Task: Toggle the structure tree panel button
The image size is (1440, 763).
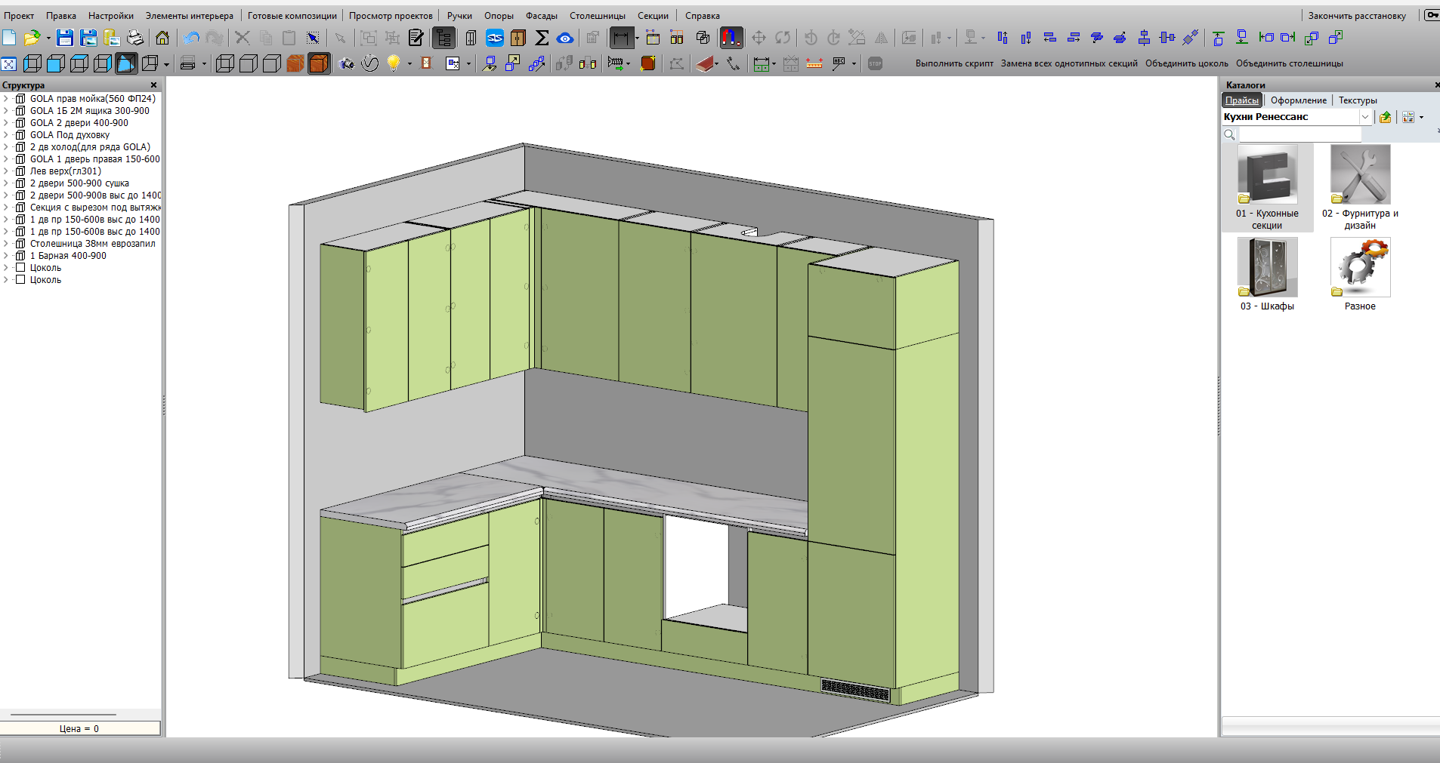Action: (x=443, y=38)
